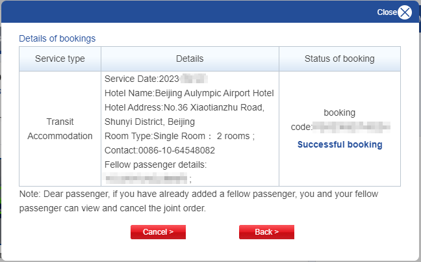
Task: Click the Close text label
Action: 387,12
